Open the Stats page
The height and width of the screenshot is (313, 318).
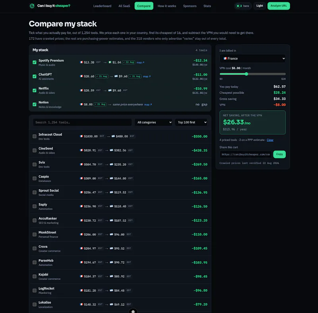tap(207, 6)
